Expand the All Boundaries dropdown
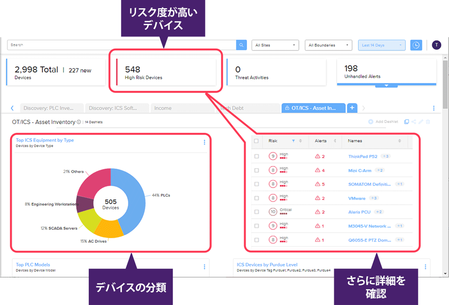Viewport: 449px width, 305px height. (328, 45)
